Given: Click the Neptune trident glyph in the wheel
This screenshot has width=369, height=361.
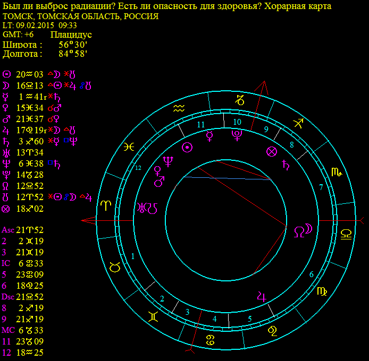Looking at the screenshot, I should click(168, 161).
